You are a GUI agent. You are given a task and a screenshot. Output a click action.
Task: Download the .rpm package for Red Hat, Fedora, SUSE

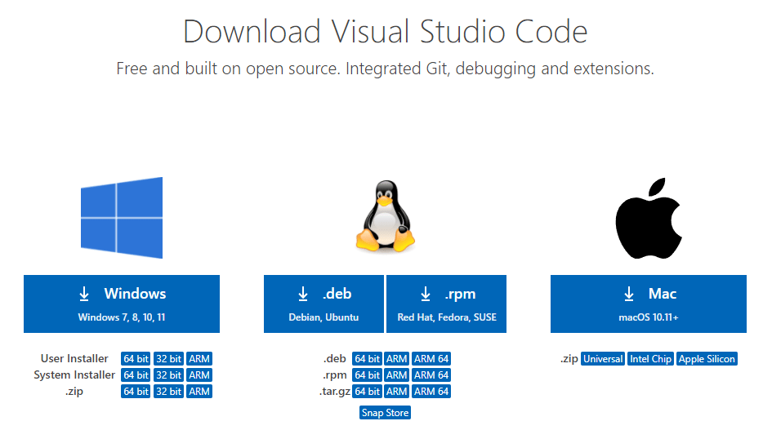pos(446,304)
